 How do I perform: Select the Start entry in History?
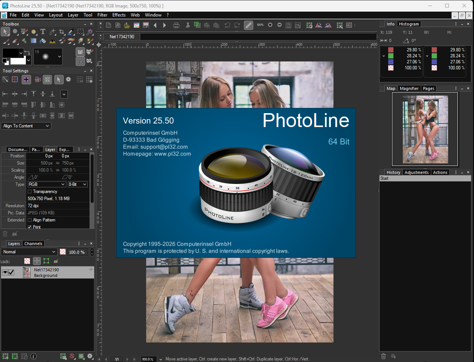(x=425, y=178)
